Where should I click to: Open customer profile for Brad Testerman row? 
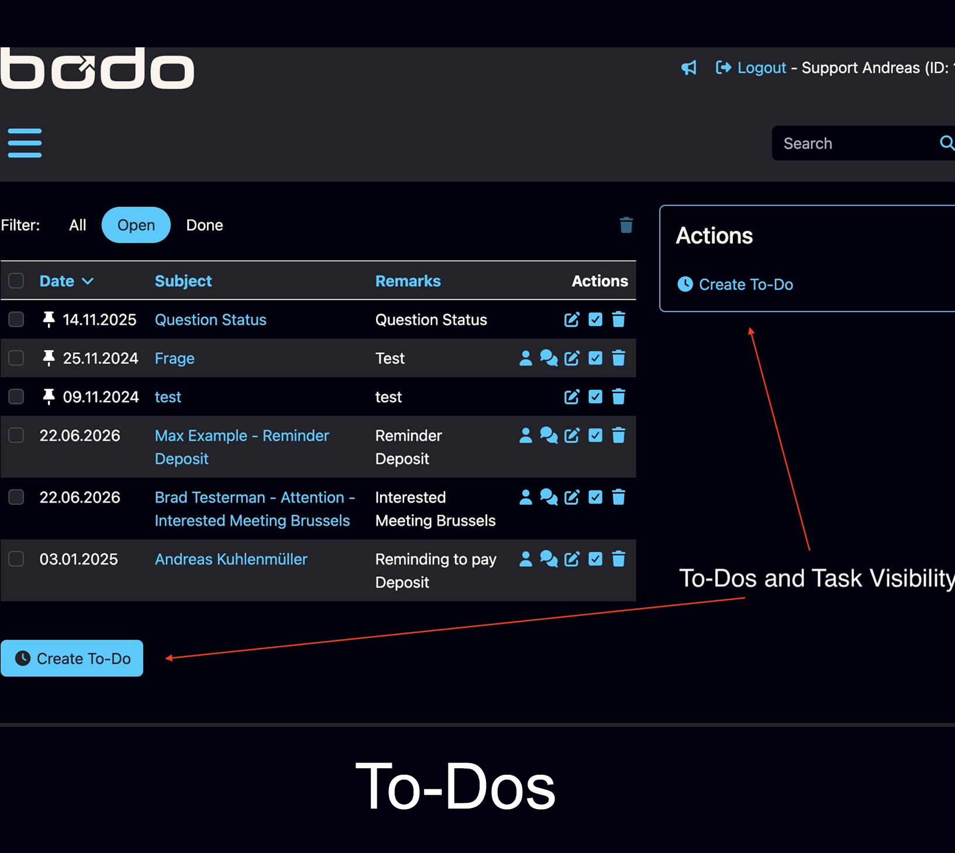pyautogui.click(x=526, y=497)
